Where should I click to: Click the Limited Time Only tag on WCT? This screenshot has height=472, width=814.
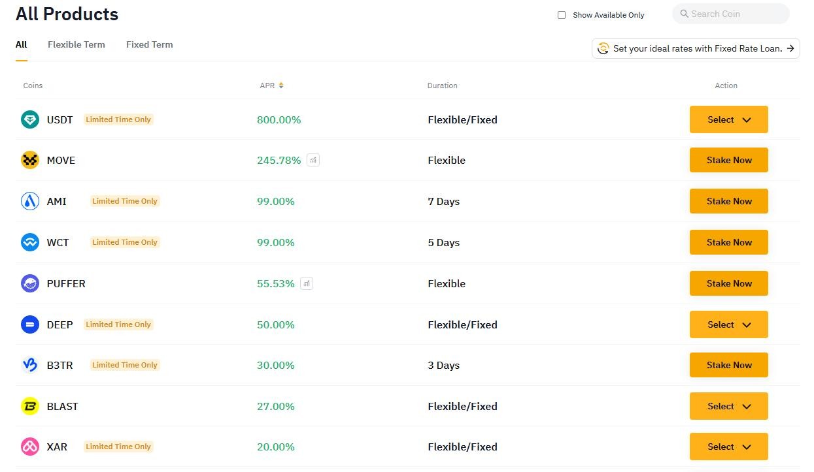tap(125, 242)
